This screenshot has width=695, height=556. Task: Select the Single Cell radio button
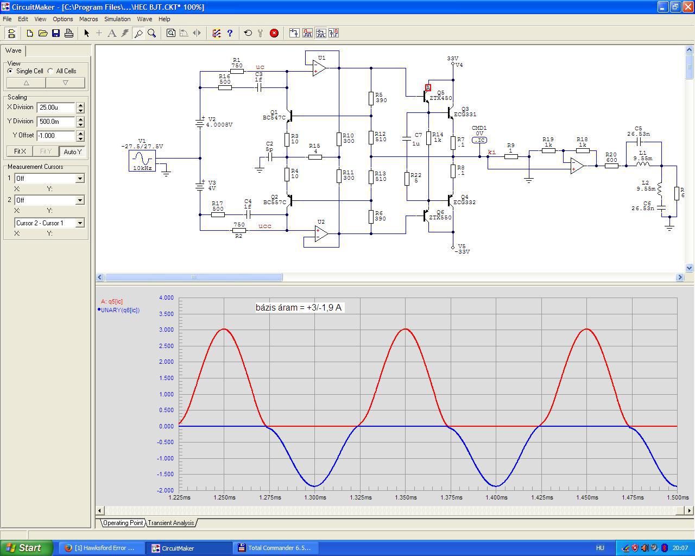(x=10, y=71)
